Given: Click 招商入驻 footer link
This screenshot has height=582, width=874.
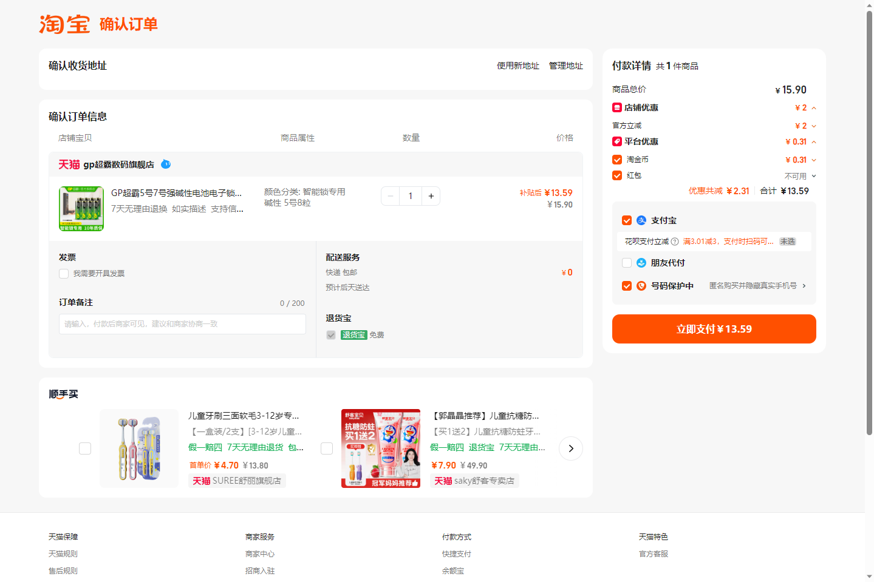Looking at the screenshot, I should 260,571.
